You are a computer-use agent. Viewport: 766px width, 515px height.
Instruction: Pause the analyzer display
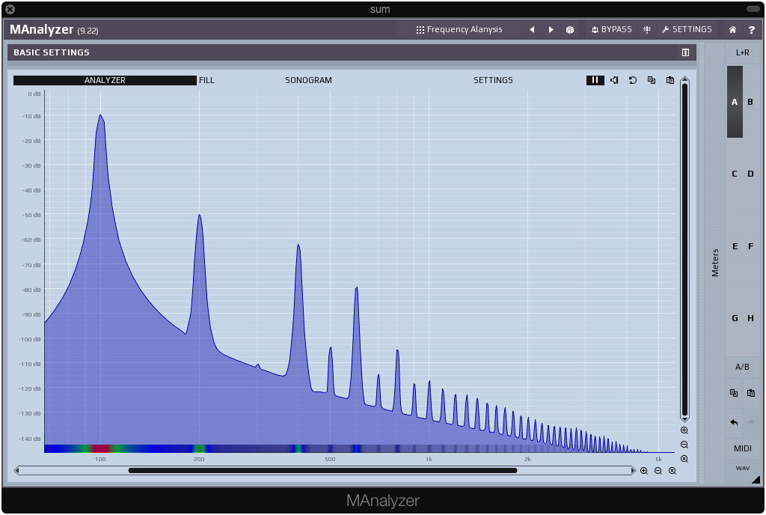[x=595, y=80]
